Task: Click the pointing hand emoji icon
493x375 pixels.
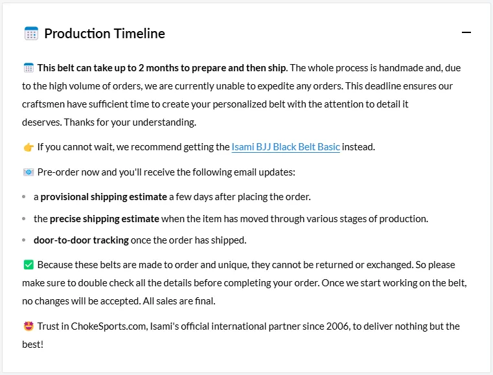Action: tap(29, 147)
